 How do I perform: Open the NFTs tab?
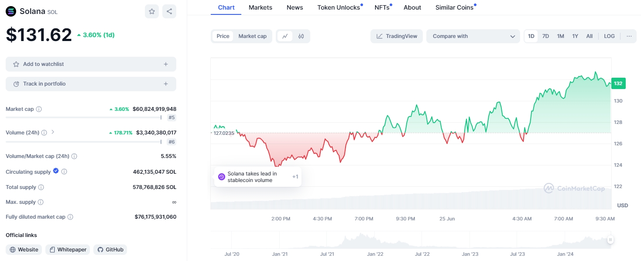[x=382, y=7]
